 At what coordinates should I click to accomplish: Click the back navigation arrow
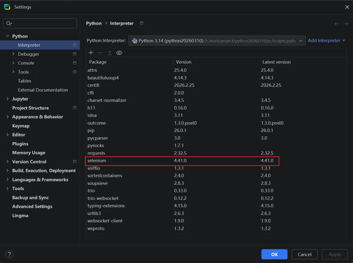click(x=337, y=23)
